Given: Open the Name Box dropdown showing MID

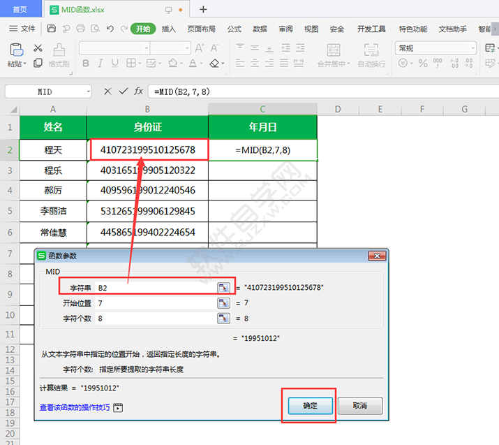Looking at the screenshot, I should (x=88, y=92).
